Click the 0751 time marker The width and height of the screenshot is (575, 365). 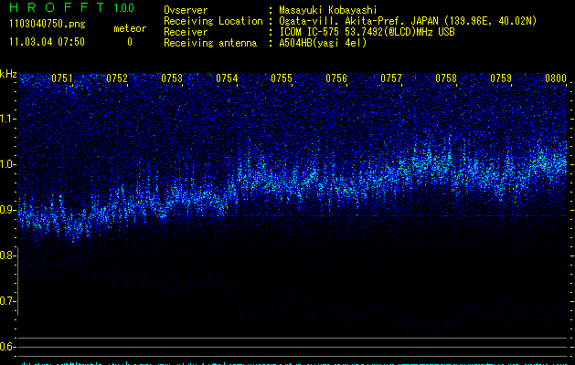[62, 78]
